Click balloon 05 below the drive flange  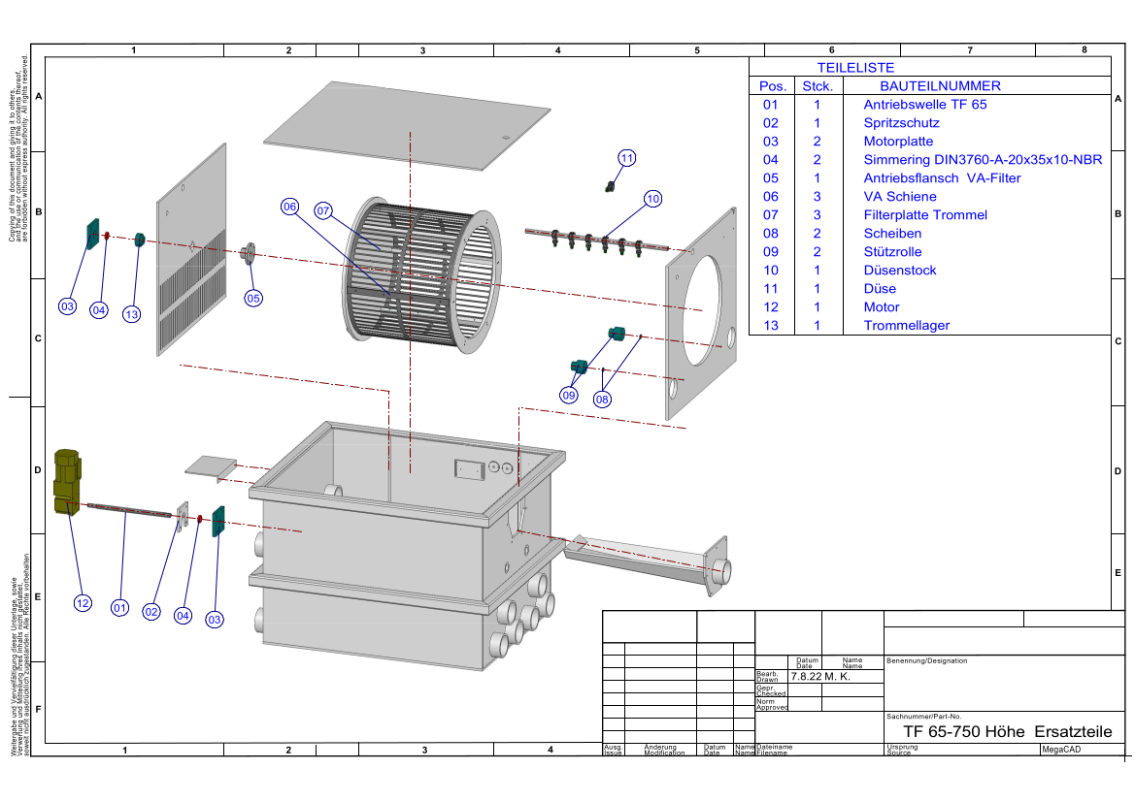[253, 298]
